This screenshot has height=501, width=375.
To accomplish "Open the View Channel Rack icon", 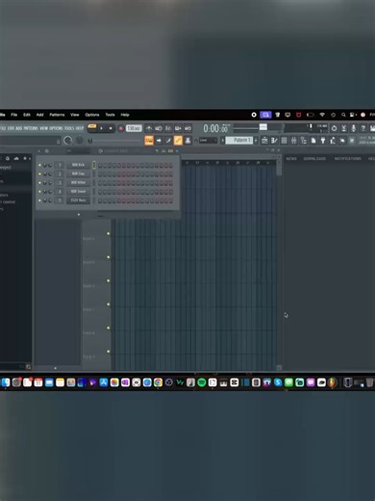I will (284, 141).
